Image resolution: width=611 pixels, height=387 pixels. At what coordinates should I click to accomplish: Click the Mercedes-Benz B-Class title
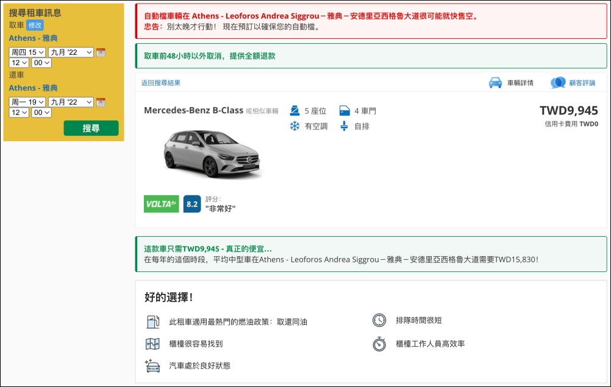(x=194, y=111)
